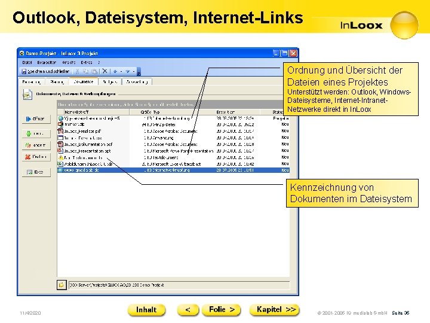Open the ? help menu

pyautogui.click(x=99, y=63)
